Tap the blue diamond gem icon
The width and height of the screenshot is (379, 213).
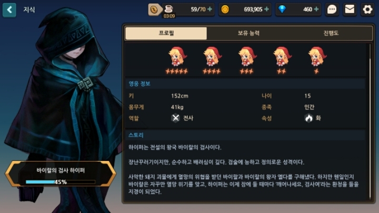[282, 9]
